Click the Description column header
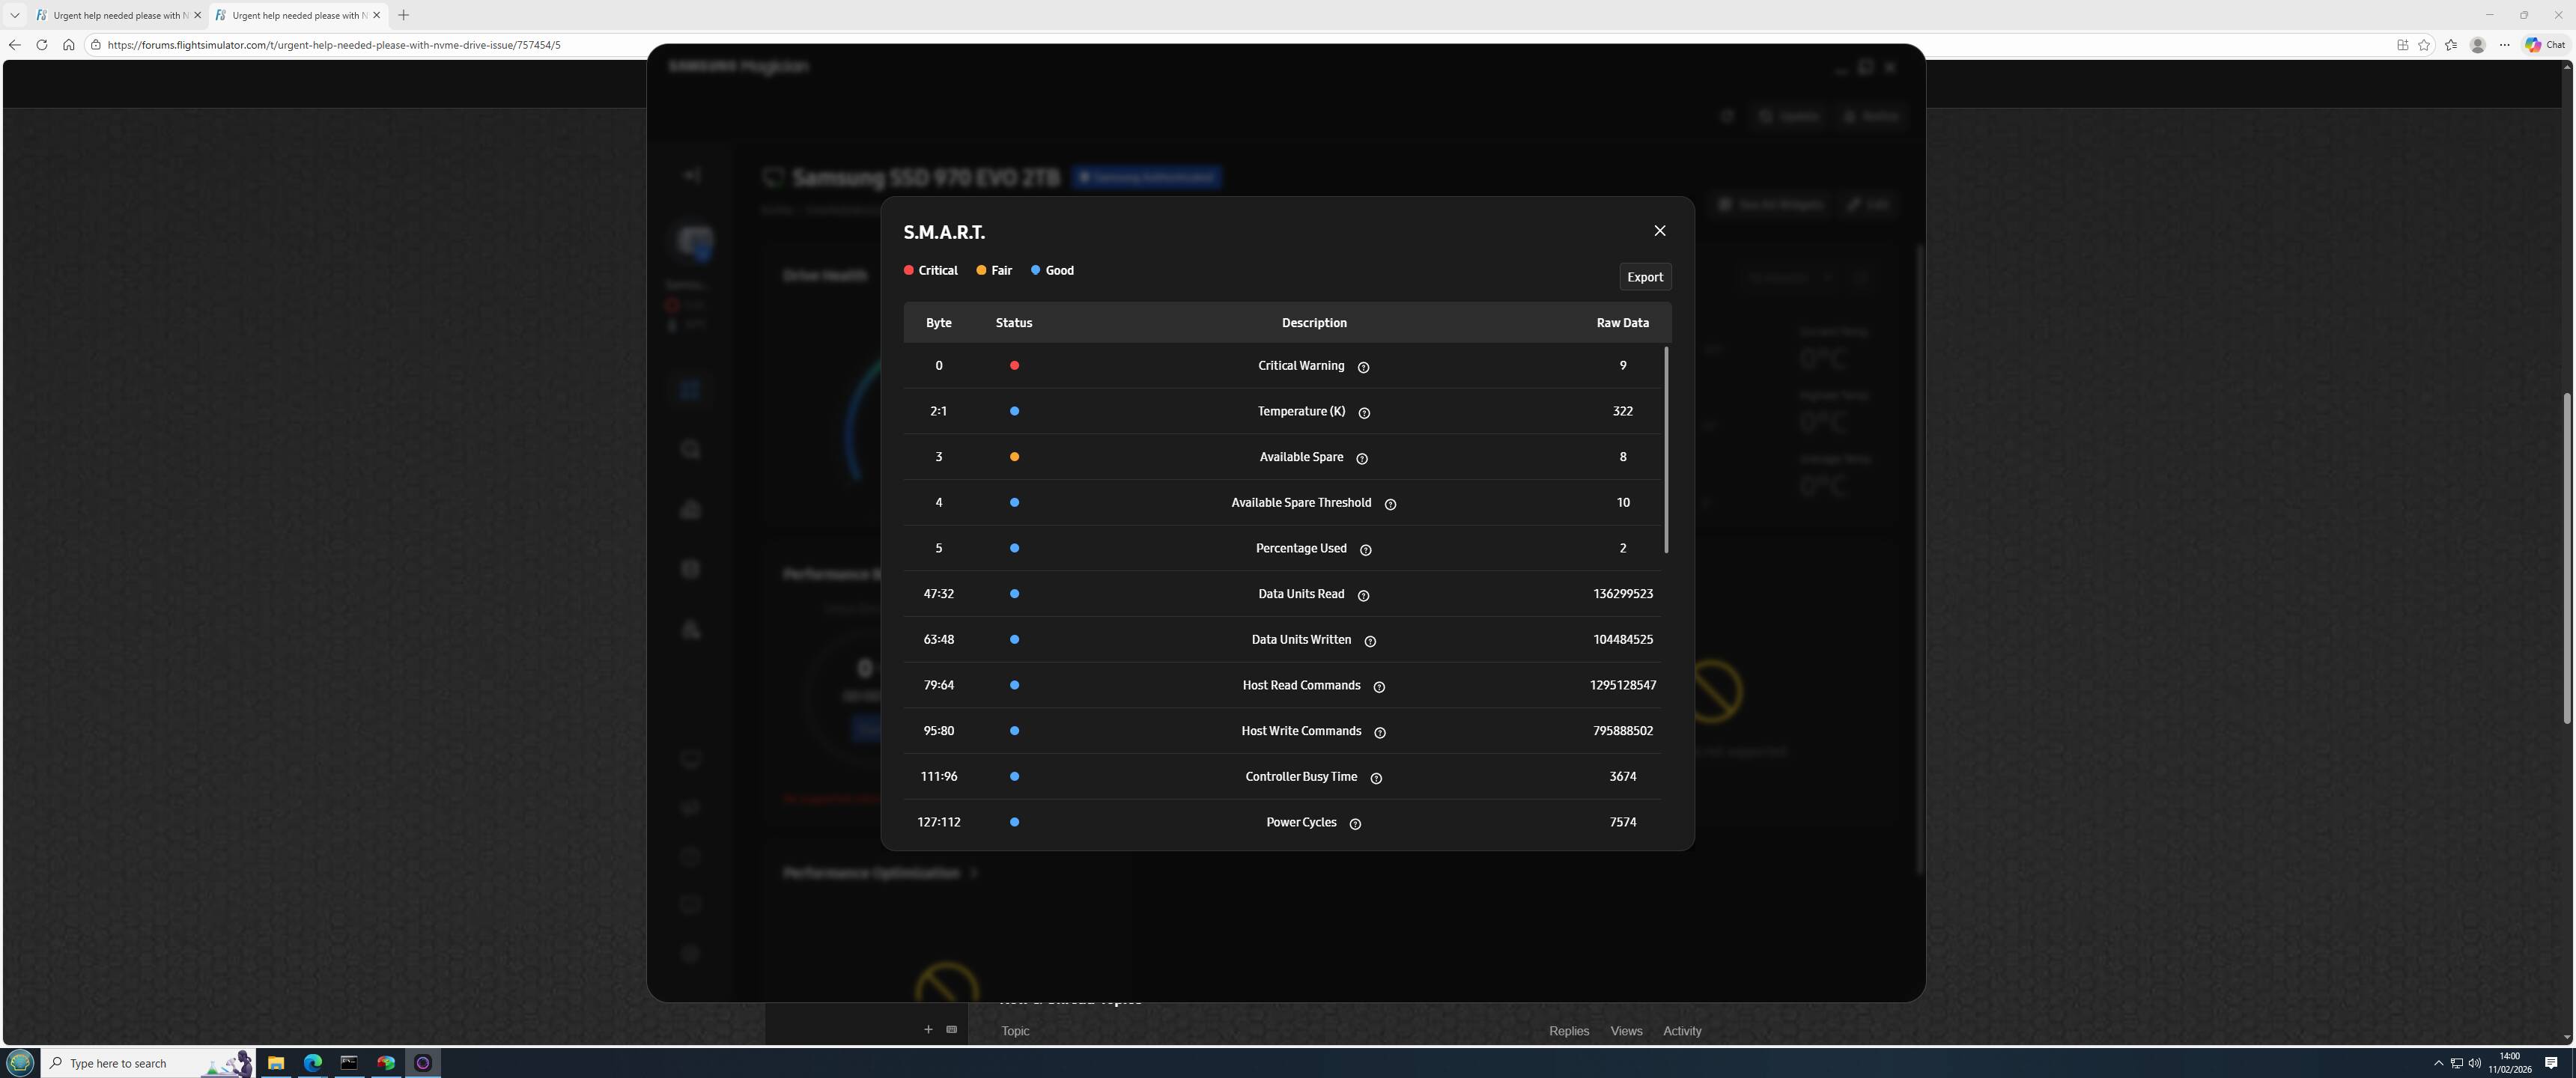2576x1078 pixels. point(1314,323)
